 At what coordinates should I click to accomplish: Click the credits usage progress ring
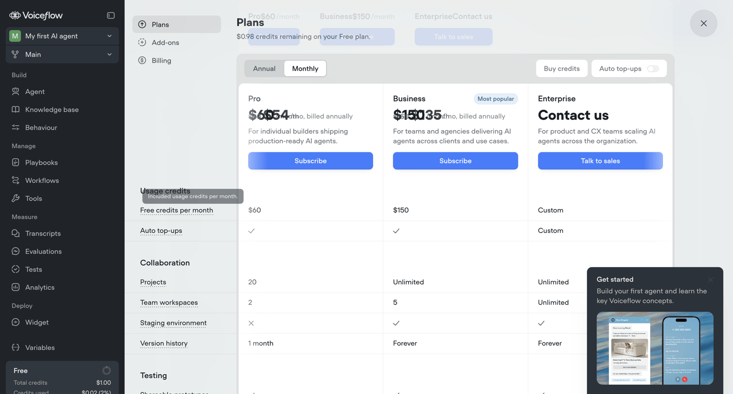[106, 371]
